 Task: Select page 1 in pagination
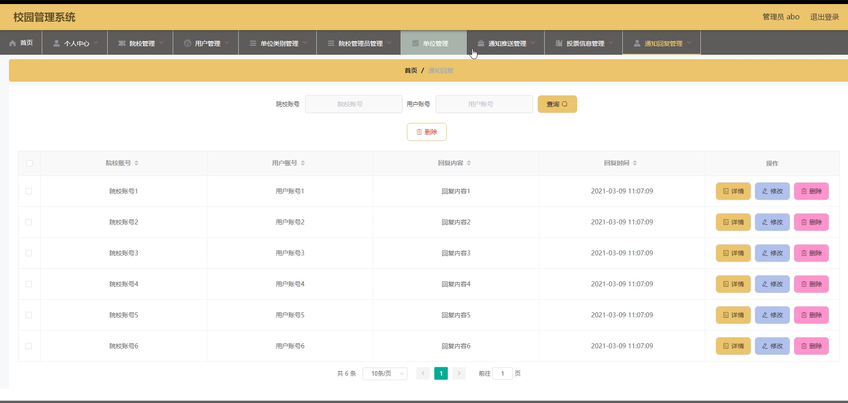(441, 373)
